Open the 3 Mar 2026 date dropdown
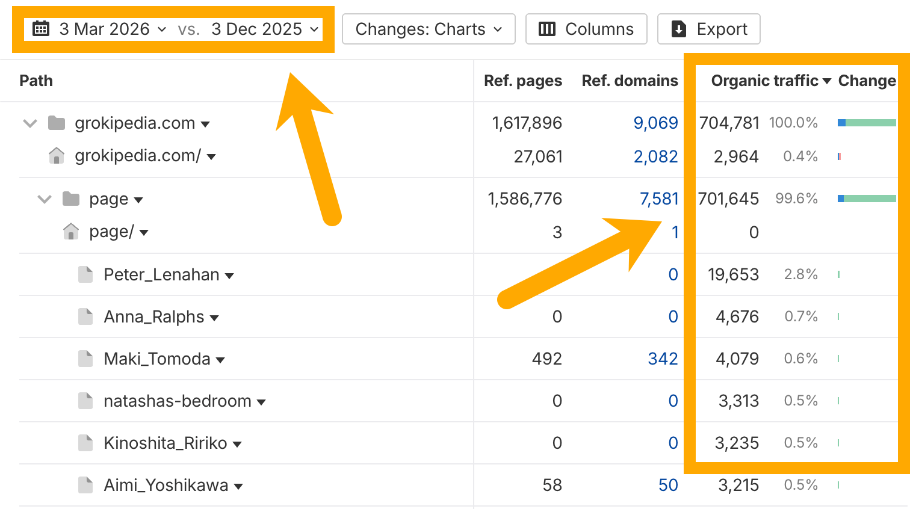 pos(113,29)
